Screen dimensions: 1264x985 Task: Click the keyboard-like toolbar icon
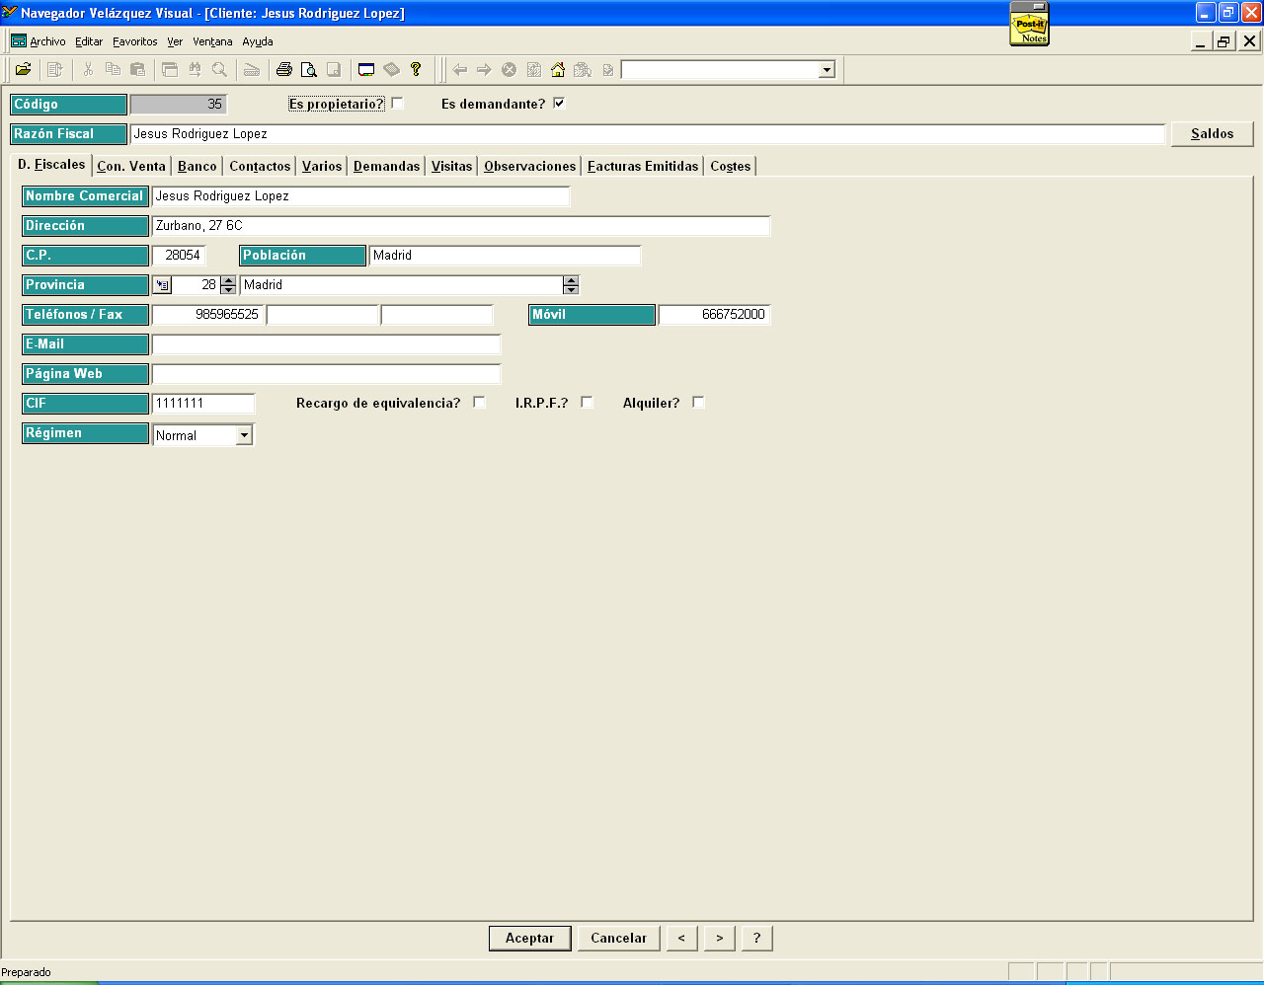click(252, 69)
